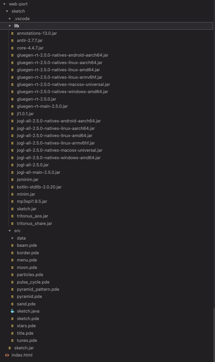Collapse the lib folder arrow
The width and height of the screenshot is (215, 362).
coord(10,26)
